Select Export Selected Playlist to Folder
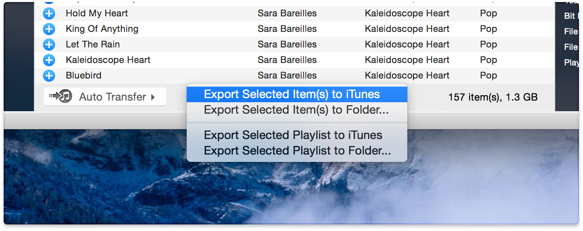This screenshot has height=231, width=583. (x=297, y=151)
